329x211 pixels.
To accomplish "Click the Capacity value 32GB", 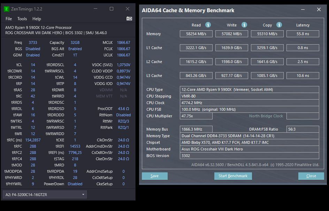I will coord(75,42).
